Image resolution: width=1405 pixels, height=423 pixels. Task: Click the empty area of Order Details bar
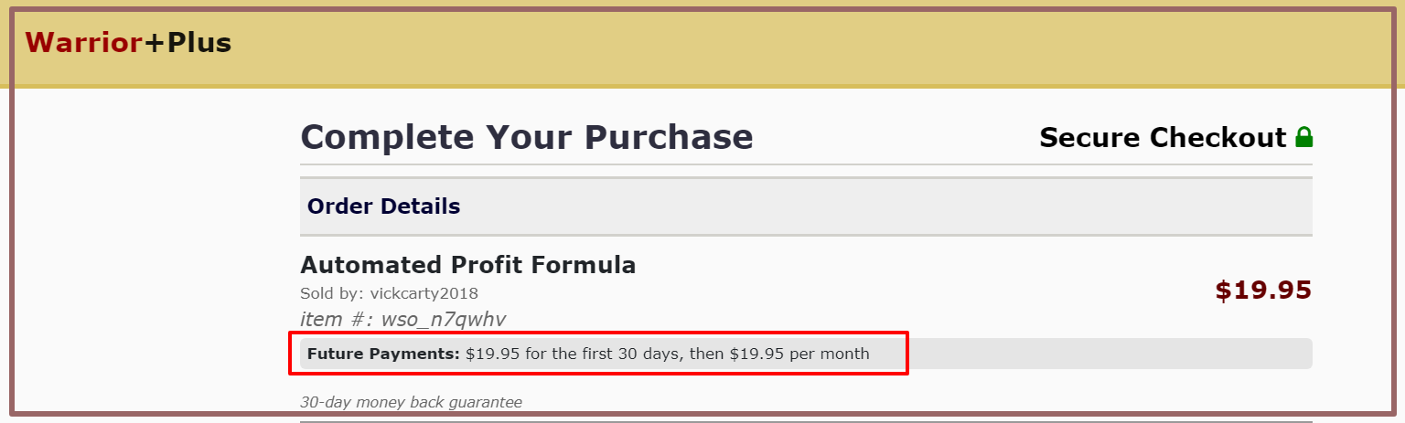click(885, 206)
